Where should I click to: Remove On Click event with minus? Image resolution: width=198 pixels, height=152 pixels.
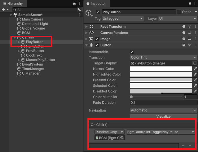pyautogui.click(x=190, y=146)
